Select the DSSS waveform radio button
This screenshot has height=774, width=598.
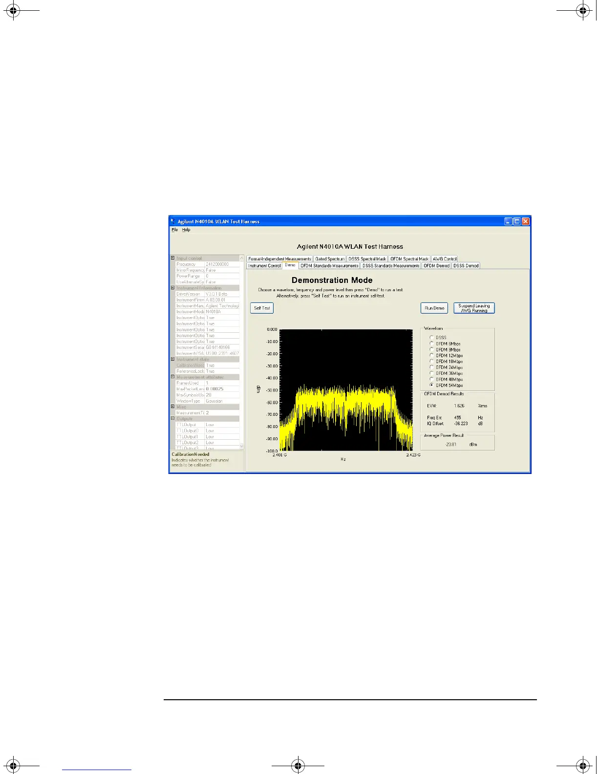431,337
